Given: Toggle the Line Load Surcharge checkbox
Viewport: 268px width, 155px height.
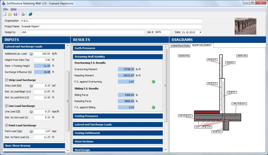Looking at the screenshot, I should point(6,106).
